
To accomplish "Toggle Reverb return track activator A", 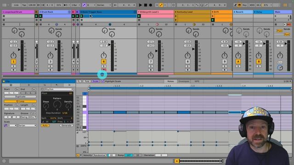I will [x=238, y=61].
